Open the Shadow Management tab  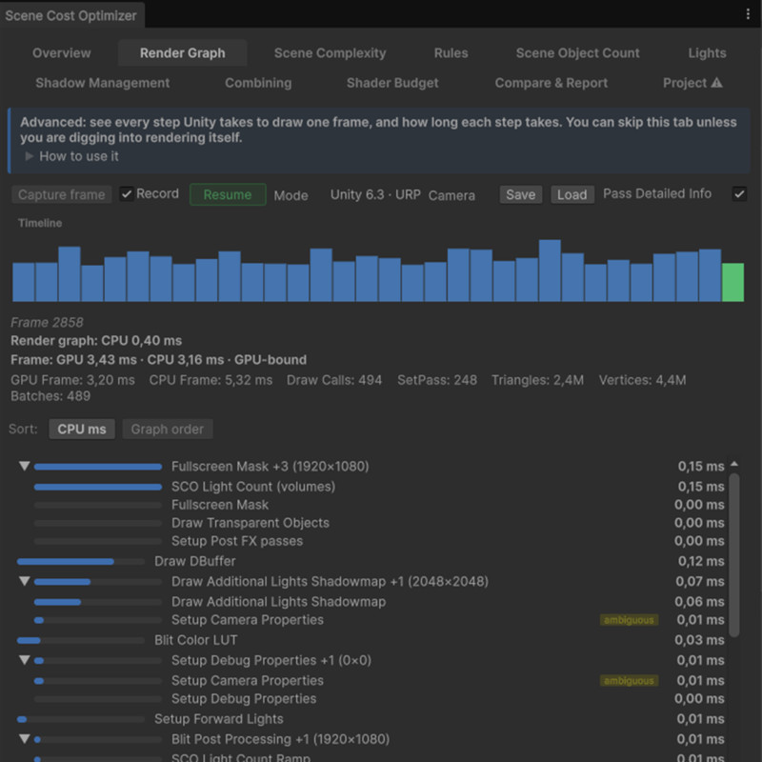[x=103, y=83]
